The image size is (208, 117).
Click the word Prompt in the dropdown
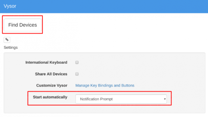point(107,99)
